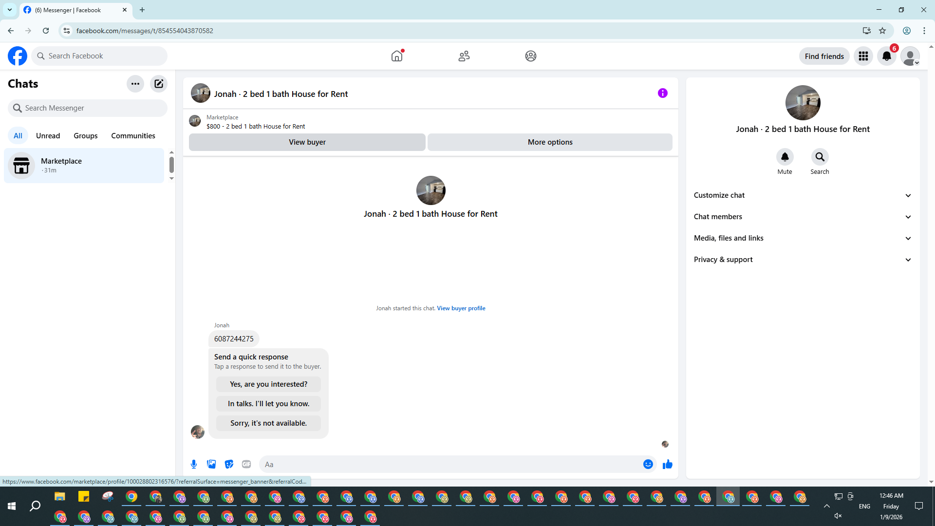
Task: Choose a GIF
Action: pos(246,464)
